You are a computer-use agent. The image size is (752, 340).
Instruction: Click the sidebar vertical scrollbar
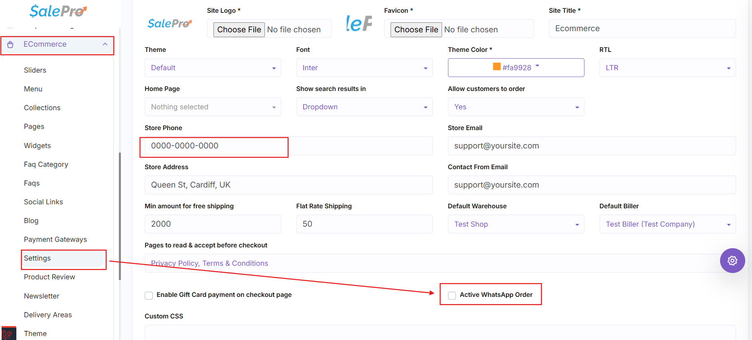[x=120, y=216]
